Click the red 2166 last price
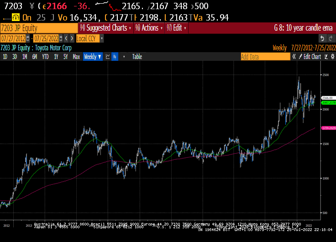The height and width of the screenshot is (242, 336). click(x=57, y=6)
